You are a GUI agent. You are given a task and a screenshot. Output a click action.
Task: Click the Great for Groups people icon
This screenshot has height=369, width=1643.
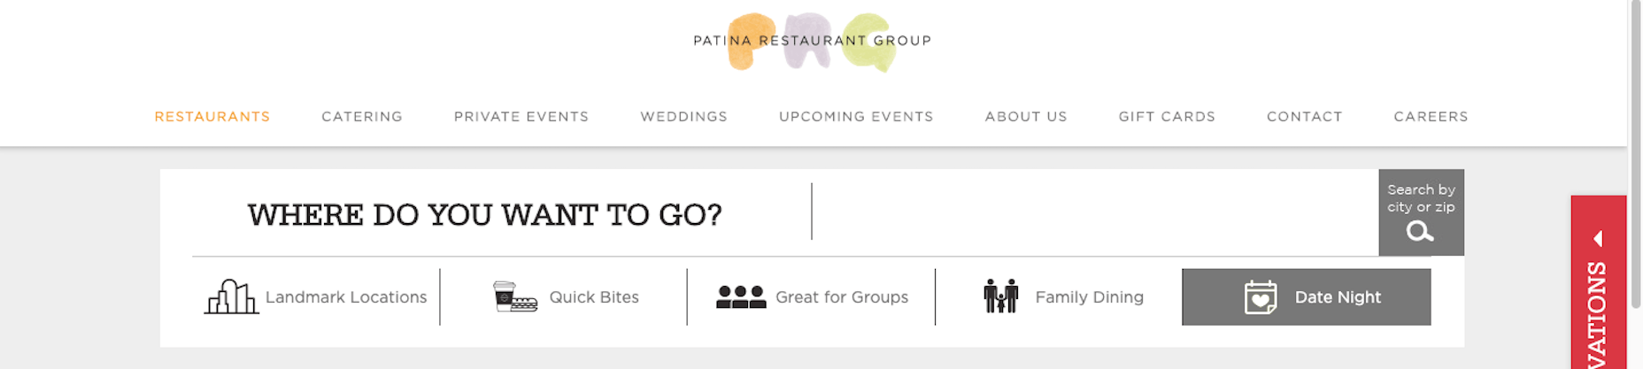click(x=741, y=297)
